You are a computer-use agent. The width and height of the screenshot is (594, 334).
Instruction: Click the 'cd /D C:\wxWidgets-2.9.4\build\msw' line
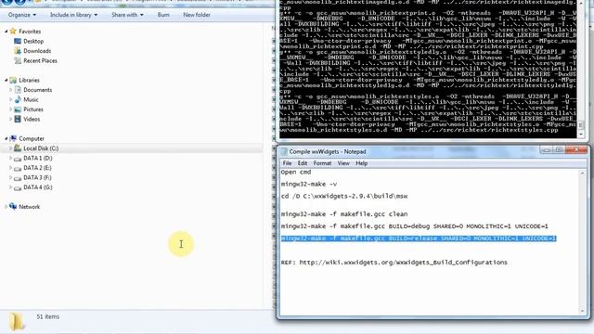click(x=344, y=196)
